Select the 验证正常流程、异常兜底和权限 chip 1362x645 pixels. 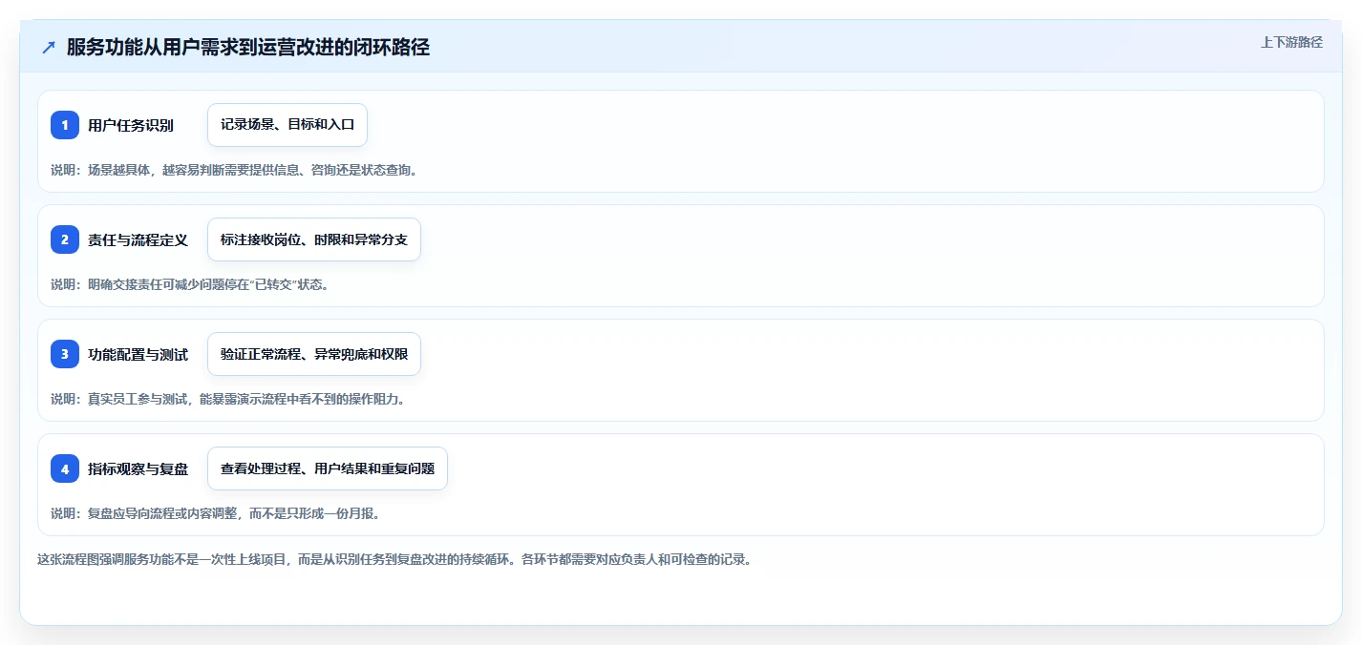pos(314,354)
